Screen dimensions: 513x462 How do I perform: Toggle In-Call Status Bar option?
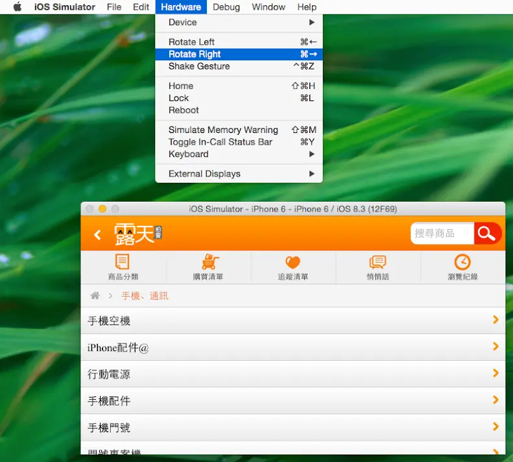point(221,142)
